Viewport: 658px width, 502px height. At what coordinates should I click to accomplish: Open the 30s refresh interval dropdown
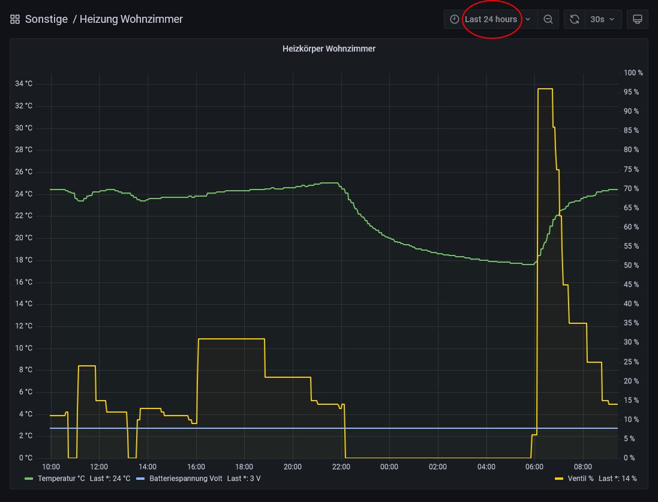click(602, 19)
